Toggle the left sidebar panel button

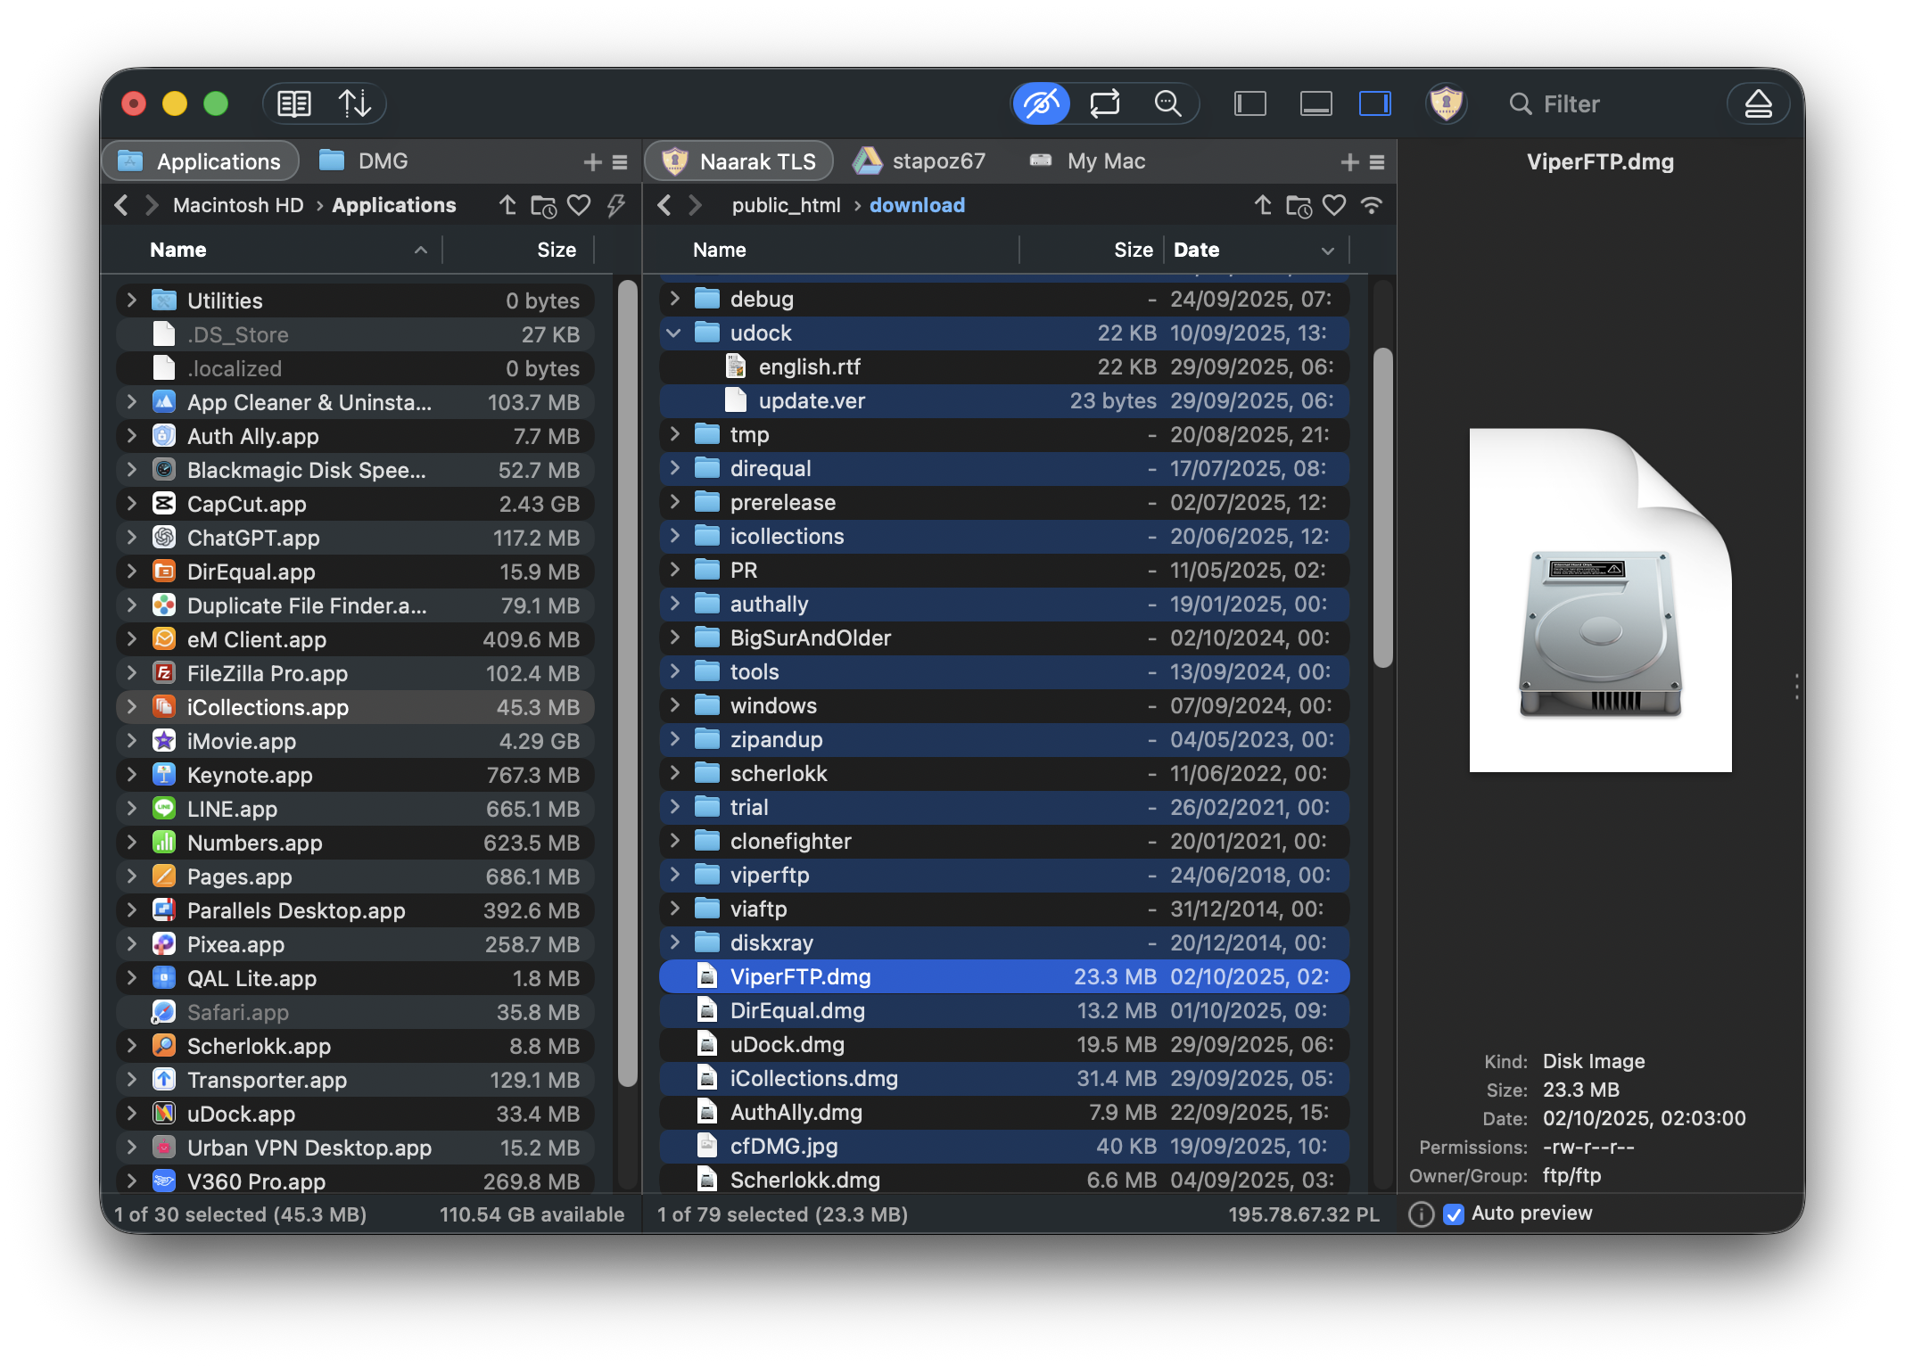1249,104
